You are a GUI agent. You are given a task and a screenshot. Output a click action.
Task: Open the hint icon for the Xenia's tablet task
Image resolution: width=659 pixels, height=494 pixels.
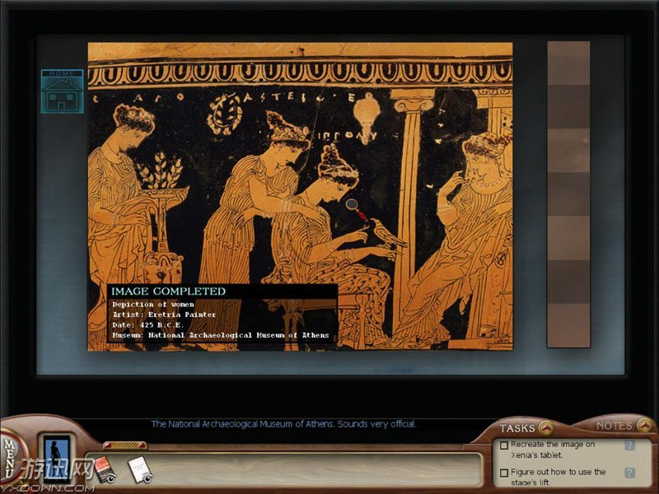(629, 445)
